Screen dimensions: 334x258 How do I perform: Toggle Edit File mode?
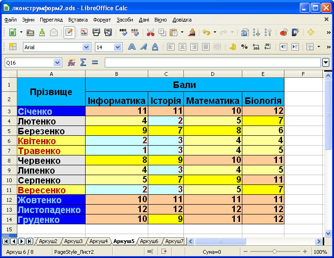pyautogui.click(x=69, y=32)
